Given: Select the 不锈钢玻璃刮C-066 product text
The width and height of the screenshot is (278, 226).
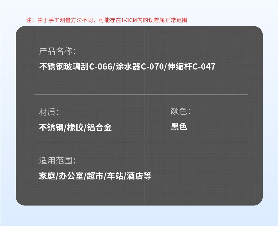Looking at the screenshot, I should [76, 67].
